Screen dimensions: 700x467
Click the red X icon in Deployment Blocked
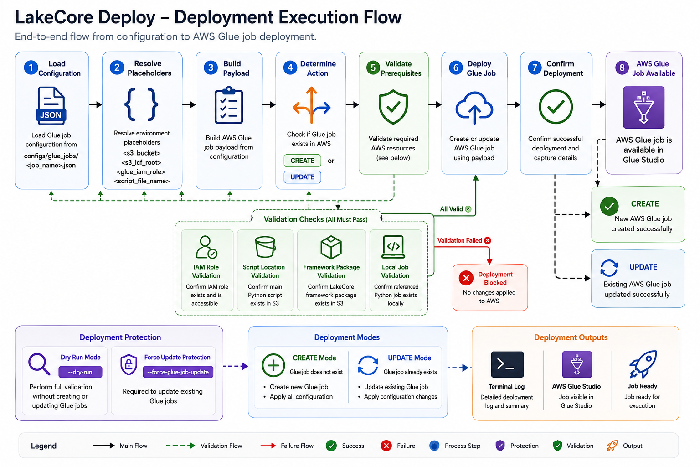pos(466,278)
